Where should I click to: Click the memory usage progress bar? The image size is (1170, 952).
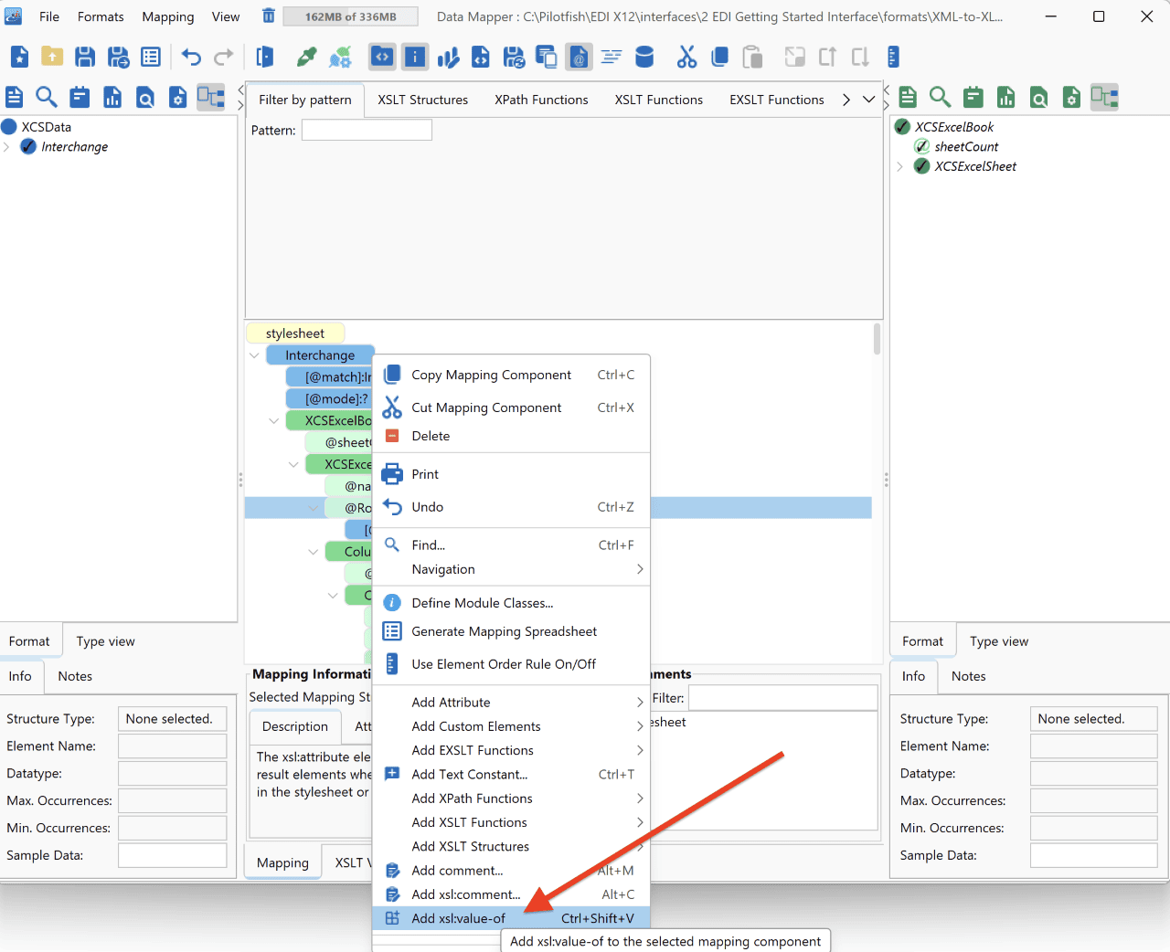click(x=351, y=16)
